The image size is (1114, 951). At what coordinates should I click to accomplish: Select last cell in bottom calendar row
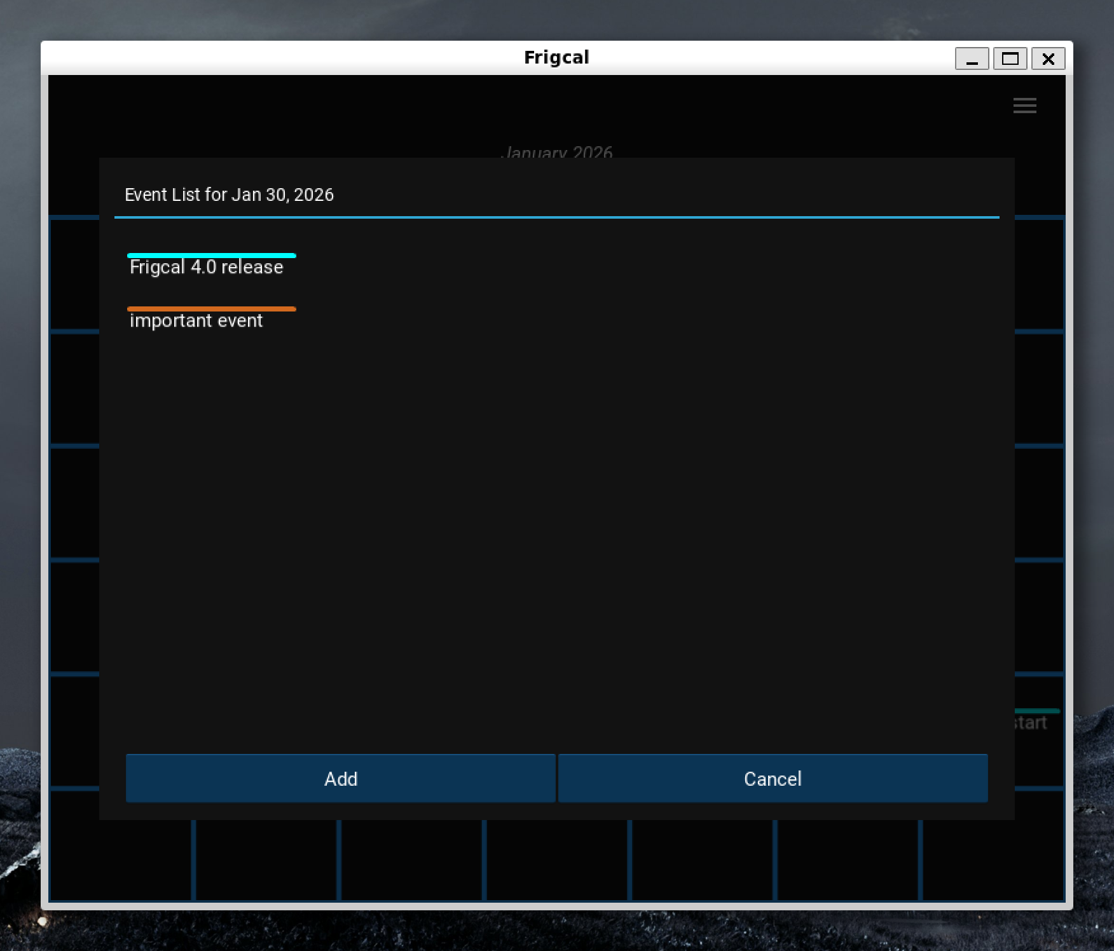[992, 859]
